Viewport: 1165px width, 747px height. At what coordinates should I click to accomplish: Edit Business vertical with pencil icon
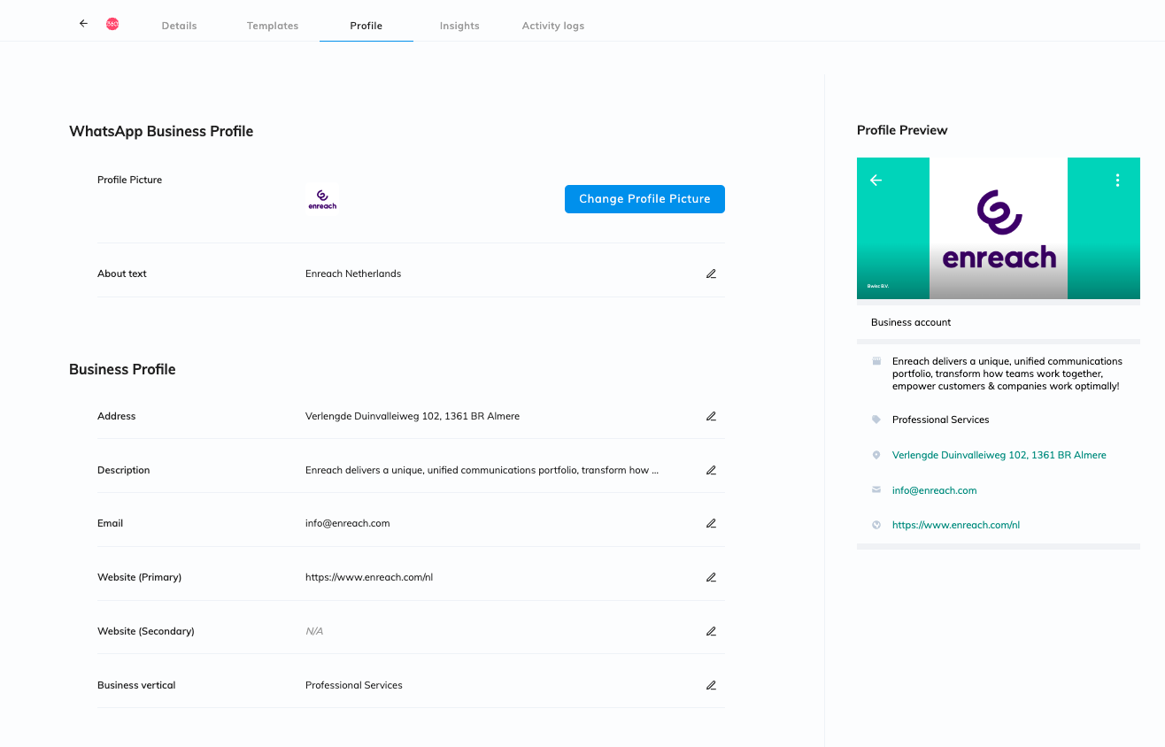(x=711, y=686)
